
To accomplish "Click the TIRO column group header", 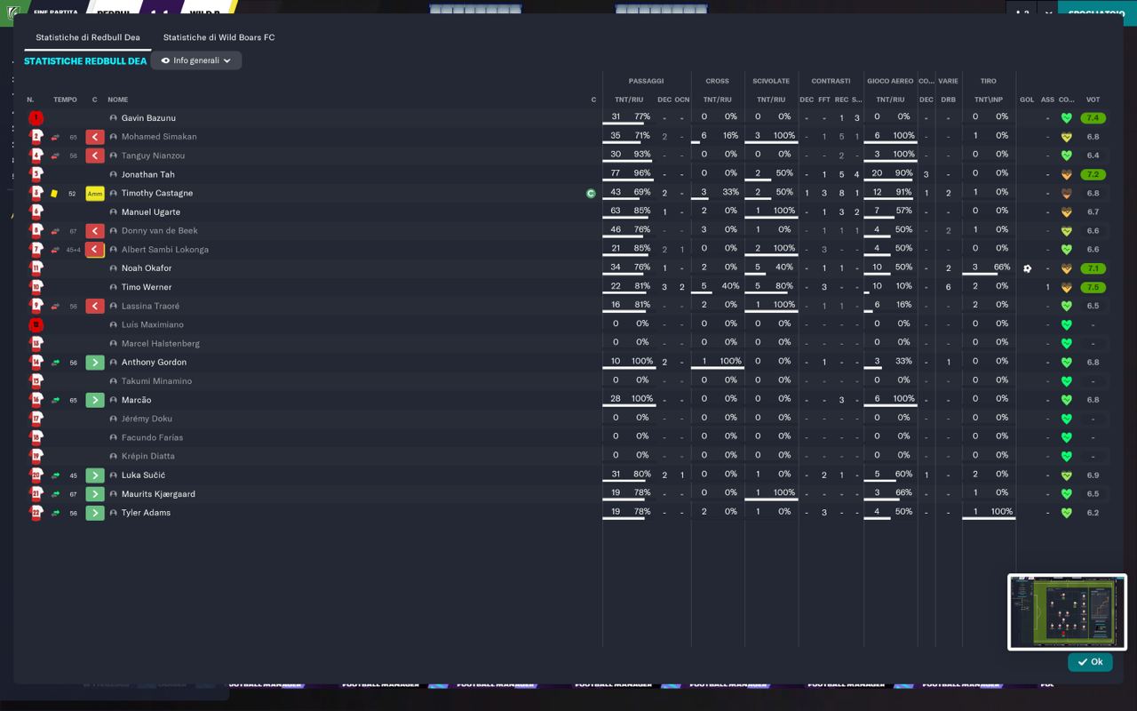I will pos(988,81).
